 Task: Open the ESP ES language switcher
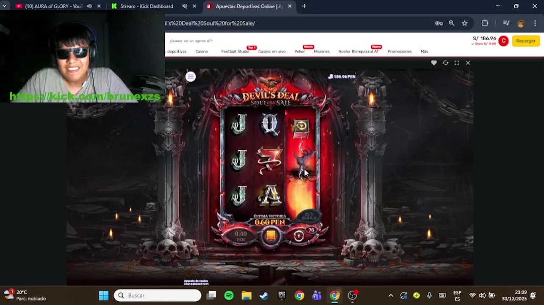click(457, 295)
